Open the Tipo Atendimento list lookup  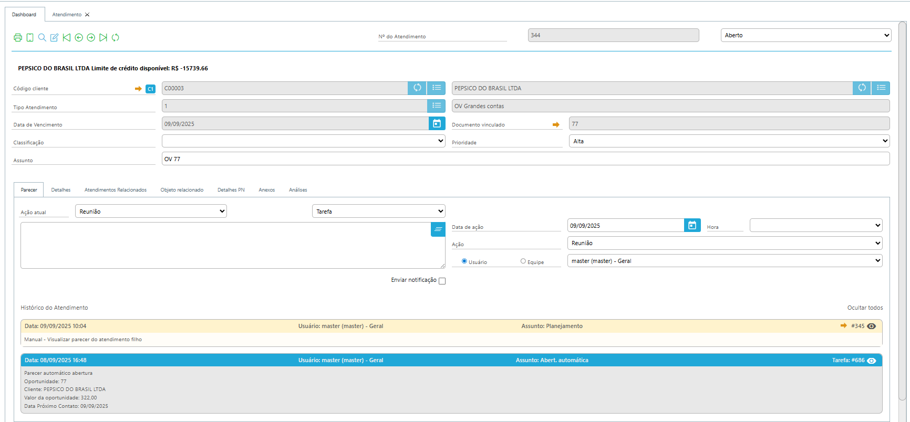click(436, 106)
